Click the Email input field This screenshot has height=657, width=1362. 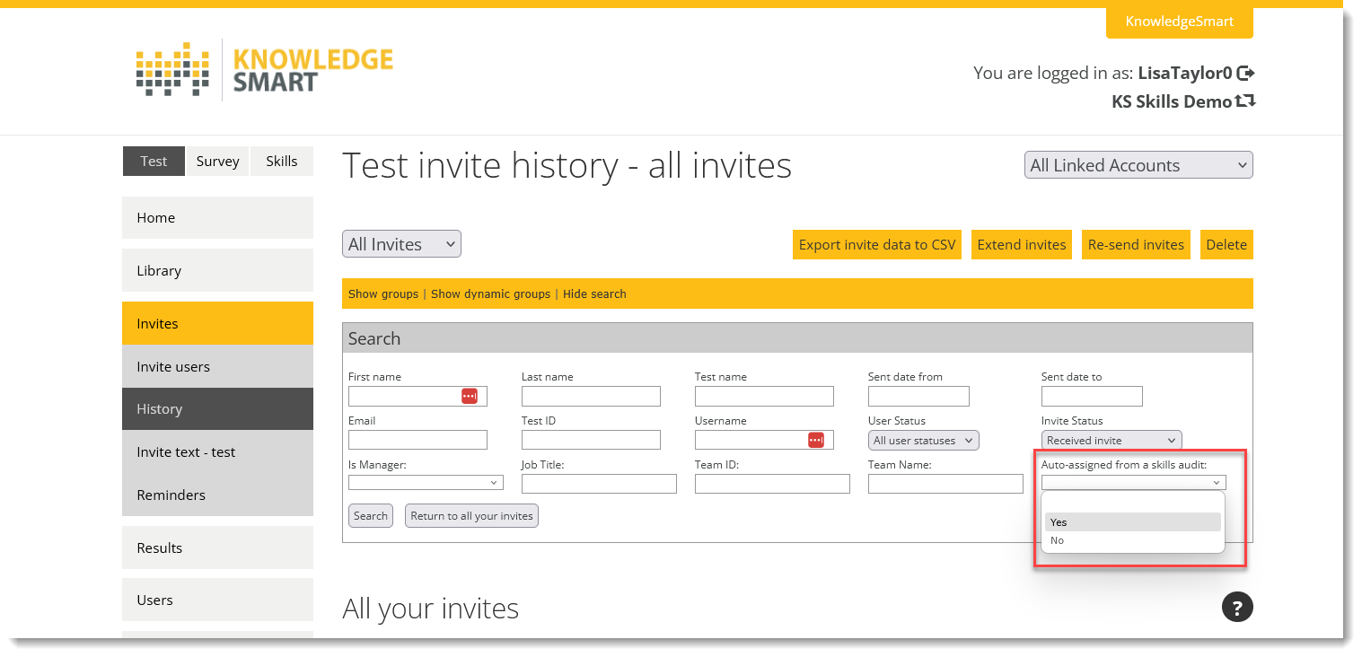pyautogui.click(x=417, y=440)
